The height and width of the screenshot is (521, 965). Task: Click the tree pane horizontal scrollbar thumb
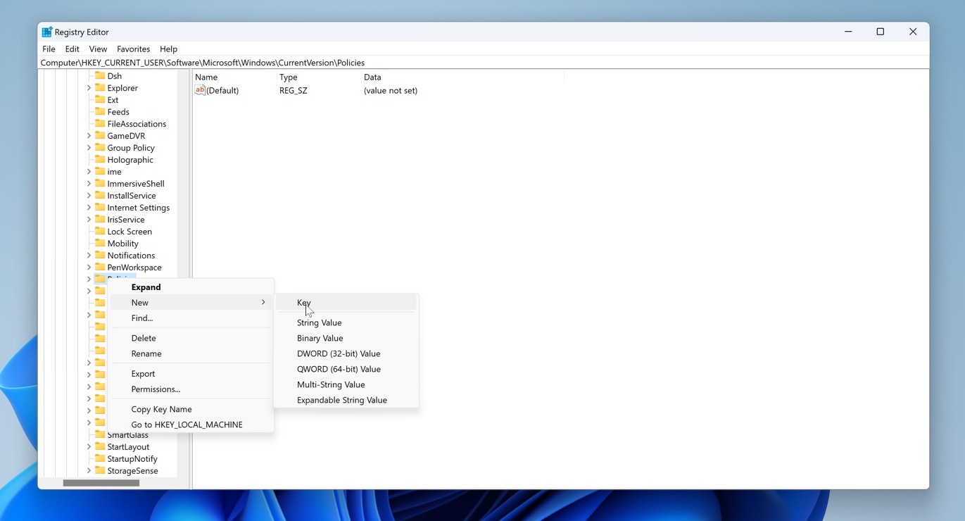101,483
